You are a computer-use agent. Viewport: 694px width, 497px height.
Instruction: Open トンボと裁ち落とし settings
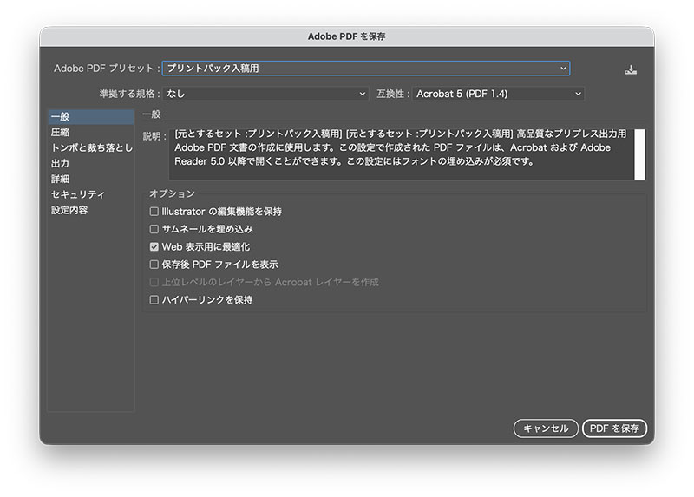(x=90, y=147)
